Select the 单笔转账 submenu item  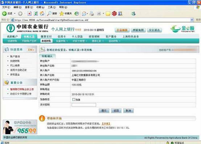coord(46,41)
